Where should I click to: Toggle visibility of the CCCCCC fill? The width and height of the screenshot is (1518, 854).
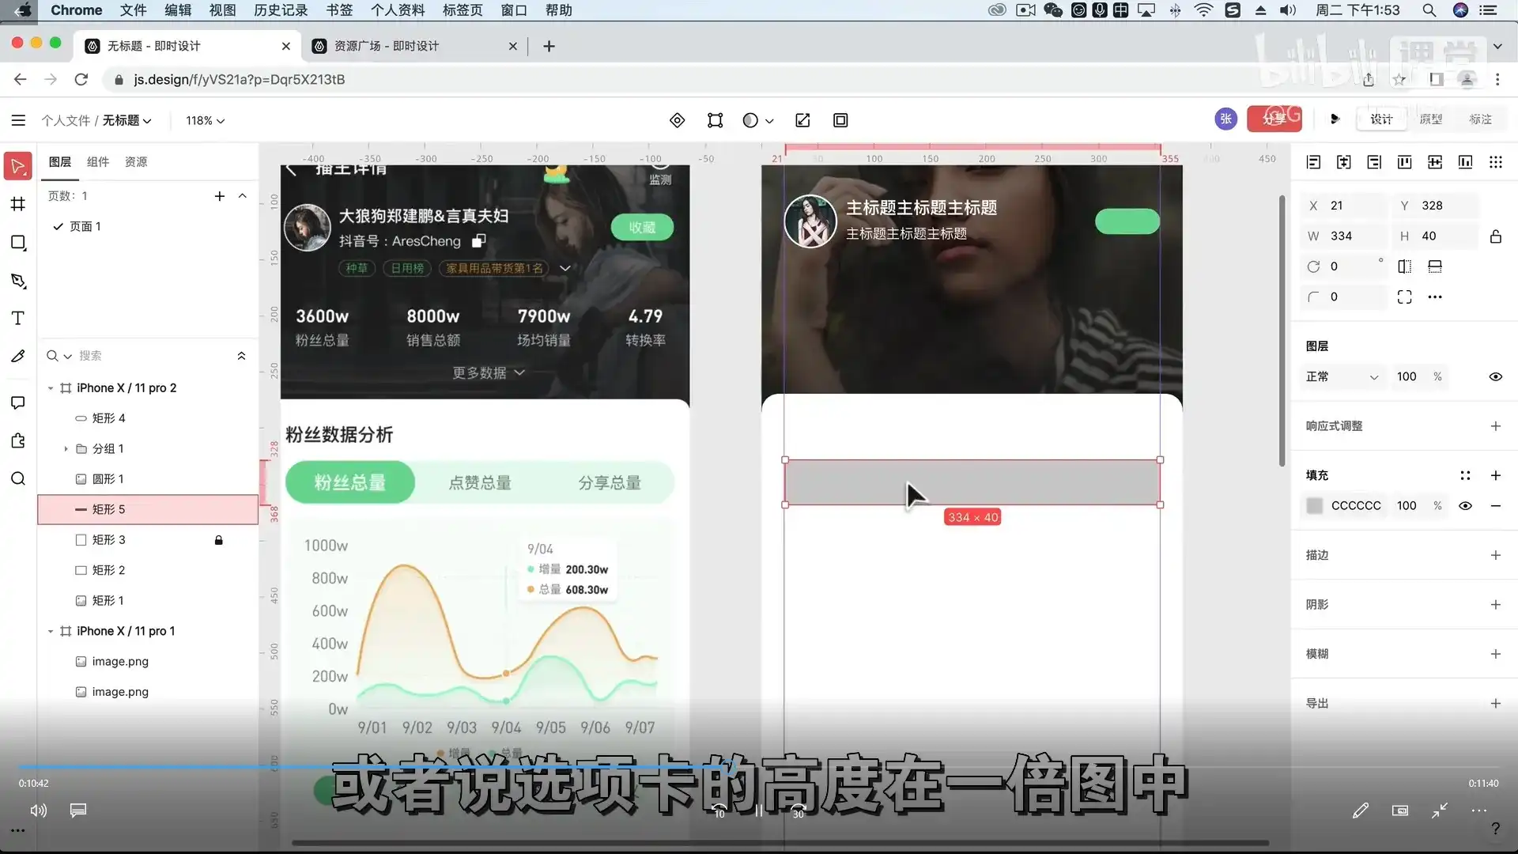1466,505
